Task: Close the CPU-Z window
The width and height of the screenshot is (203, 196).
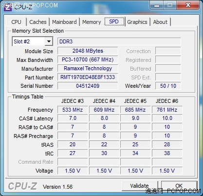Action: pyautogui.click(x=188, y=5)
